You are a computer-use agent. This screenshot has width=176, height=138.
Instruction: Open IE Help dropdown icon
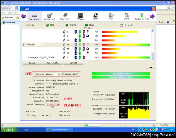click(169, 22)
